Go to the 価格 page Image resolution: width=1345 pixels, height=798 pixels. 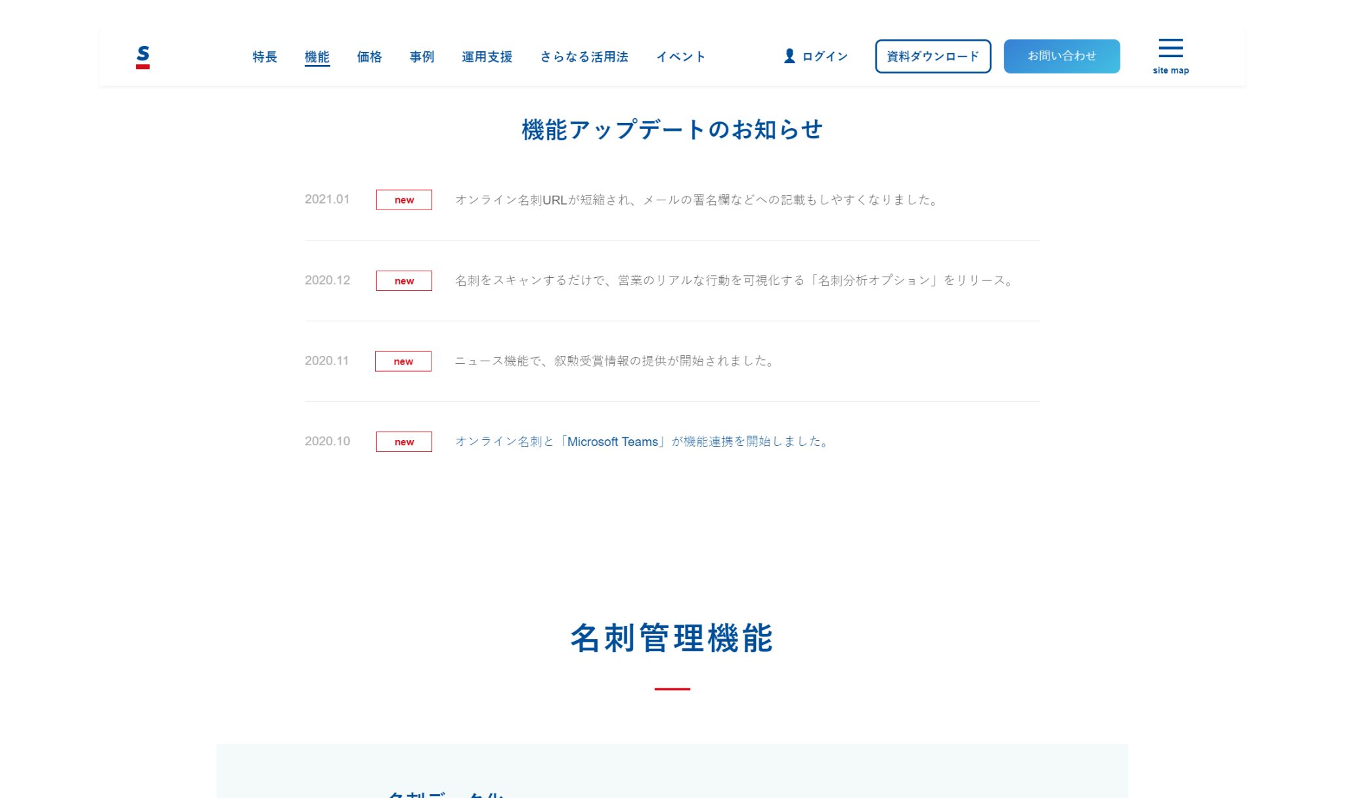click(370, 57)
